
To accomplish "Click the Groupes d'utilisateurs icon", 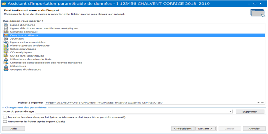I will [6, 69].
